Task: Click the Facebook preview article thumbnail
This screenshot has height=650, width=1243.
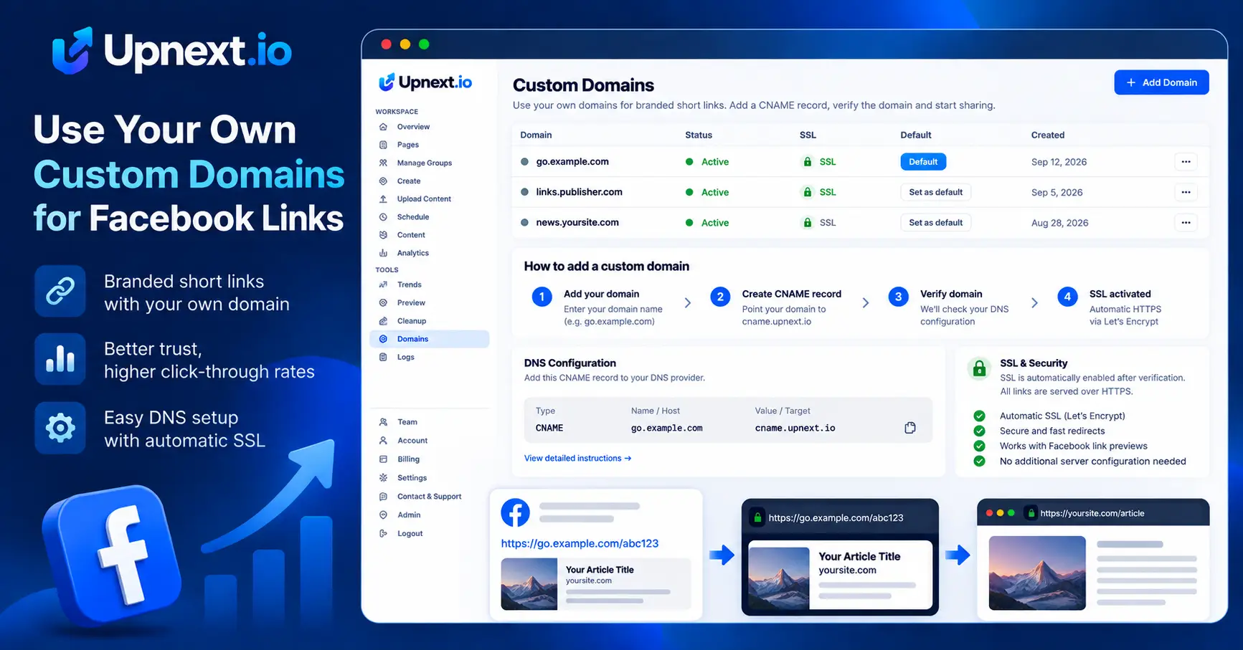Action: (529, 584)
